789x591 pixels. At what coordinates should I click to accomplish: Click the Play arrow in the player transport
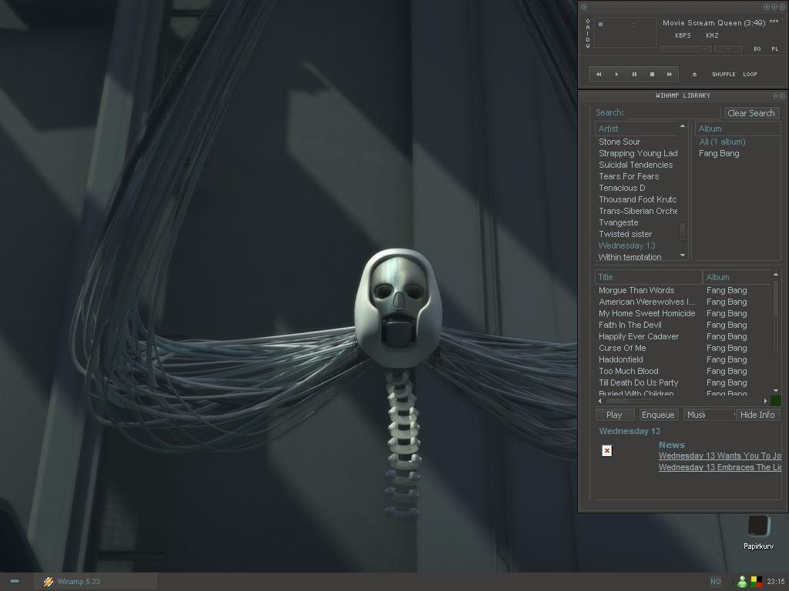coord(616,75)
